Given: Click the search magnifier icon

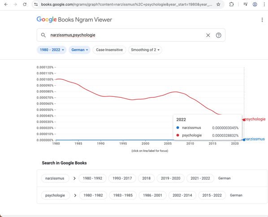Looking at the screenshot, I should [x=43, y=35].
